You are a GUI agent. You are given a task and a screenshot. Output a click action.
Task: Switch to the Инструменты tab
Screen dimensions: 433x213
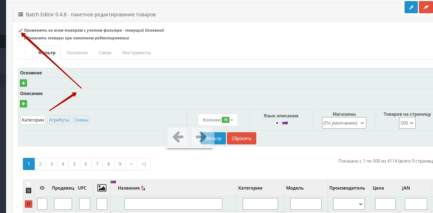pyautogui.click(x=137, y=53)
